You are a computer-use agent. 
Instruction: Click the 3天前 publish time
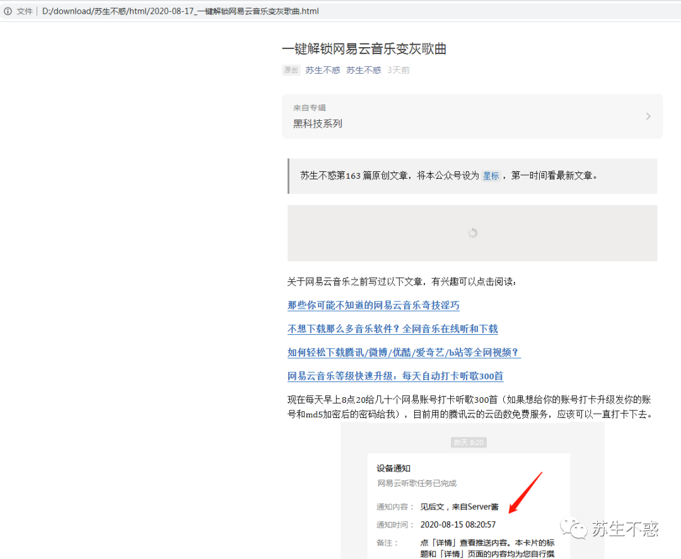point(399,71)
